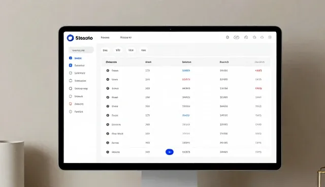
Task: Click the blue round button in table
Action: tap(170, 152)
